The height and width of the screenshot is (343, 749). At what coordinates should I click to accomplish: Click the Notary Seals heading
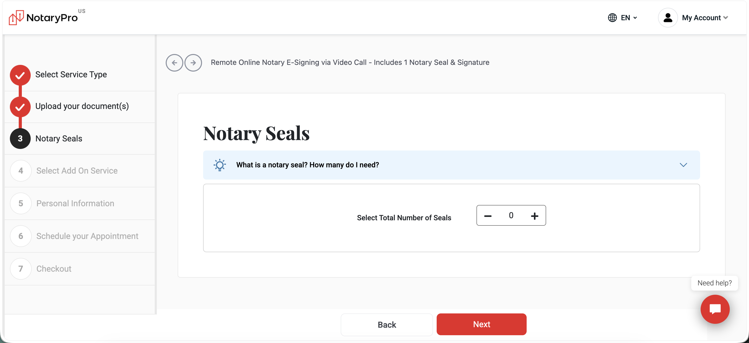point(256,133)
